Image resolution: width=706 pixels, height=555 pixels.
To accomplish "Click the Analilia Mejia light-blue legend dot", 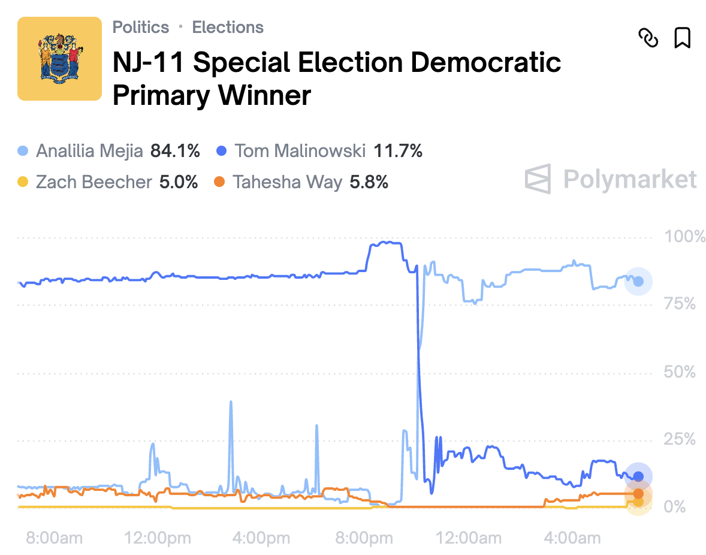I will 23,151.
